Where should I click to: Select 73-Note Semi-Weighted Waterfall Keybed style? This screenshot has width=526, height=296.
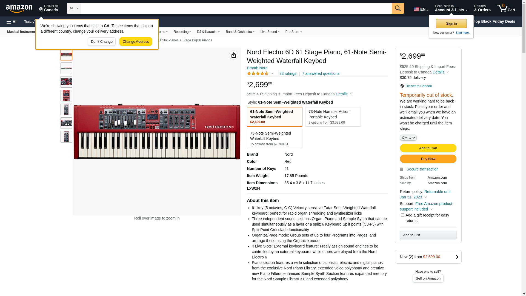pos(274,139)
